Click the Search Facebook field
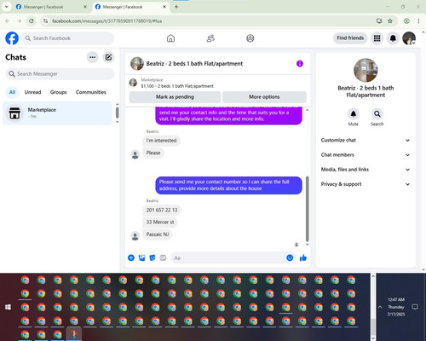Image resolution: width=426 pixels, height=341 pixels. tap(68, 38)
